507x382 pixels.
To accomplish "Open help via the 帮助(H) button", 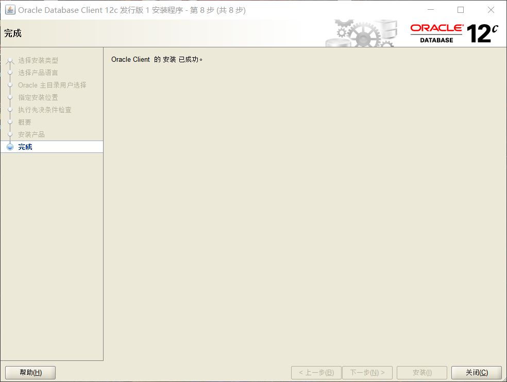I will (30, 372).
